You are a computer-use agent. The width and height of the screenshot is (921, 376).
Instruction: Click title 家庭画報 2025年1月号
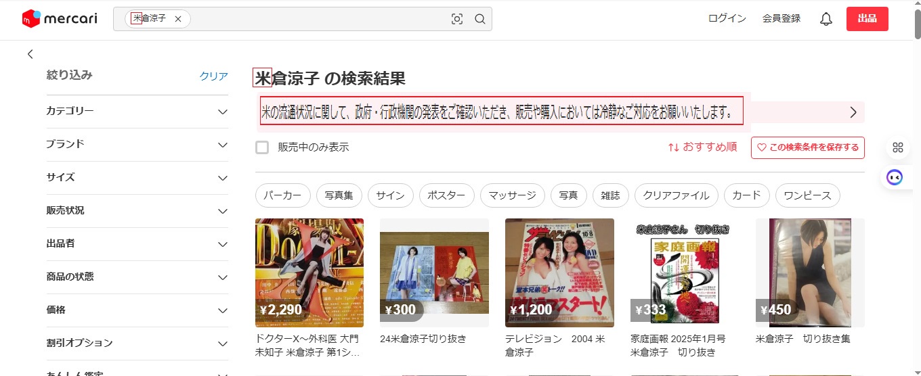(x=678, y=346)
